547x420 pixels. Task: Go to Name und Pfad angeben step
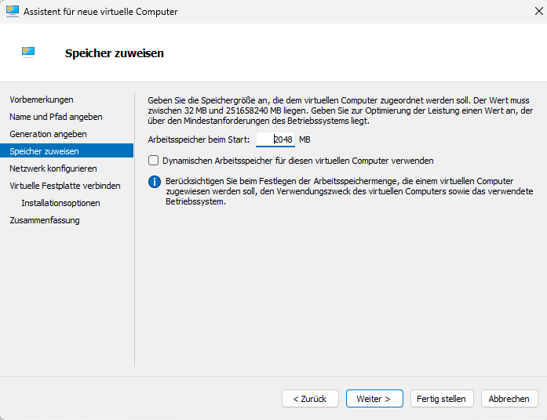tap(56, 117)
